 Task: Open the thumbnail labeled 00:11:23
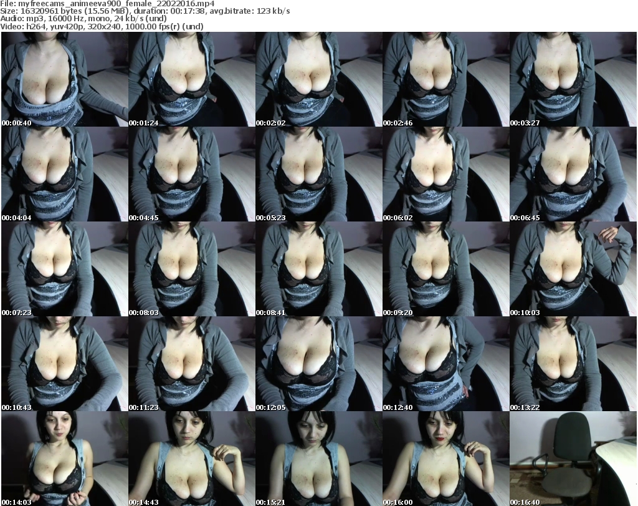click(x=192, y=364)
